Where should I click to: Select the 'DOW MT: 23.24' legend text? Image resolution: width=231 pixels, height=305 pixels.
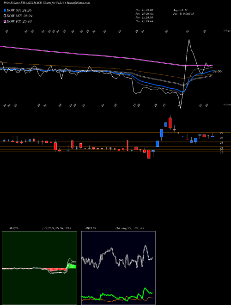point(19,16)
